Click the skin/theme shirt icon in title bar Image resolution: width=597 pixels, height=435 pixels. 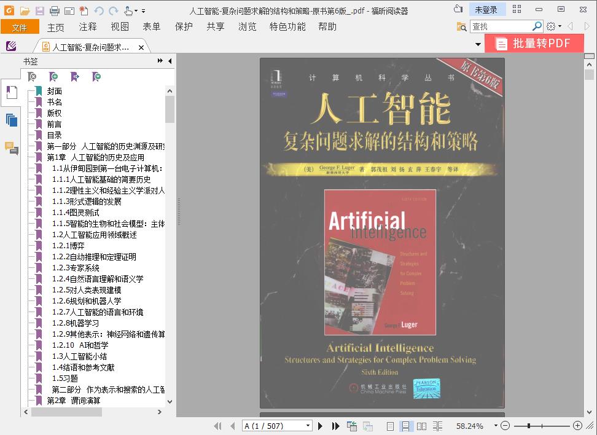[458, 9]
